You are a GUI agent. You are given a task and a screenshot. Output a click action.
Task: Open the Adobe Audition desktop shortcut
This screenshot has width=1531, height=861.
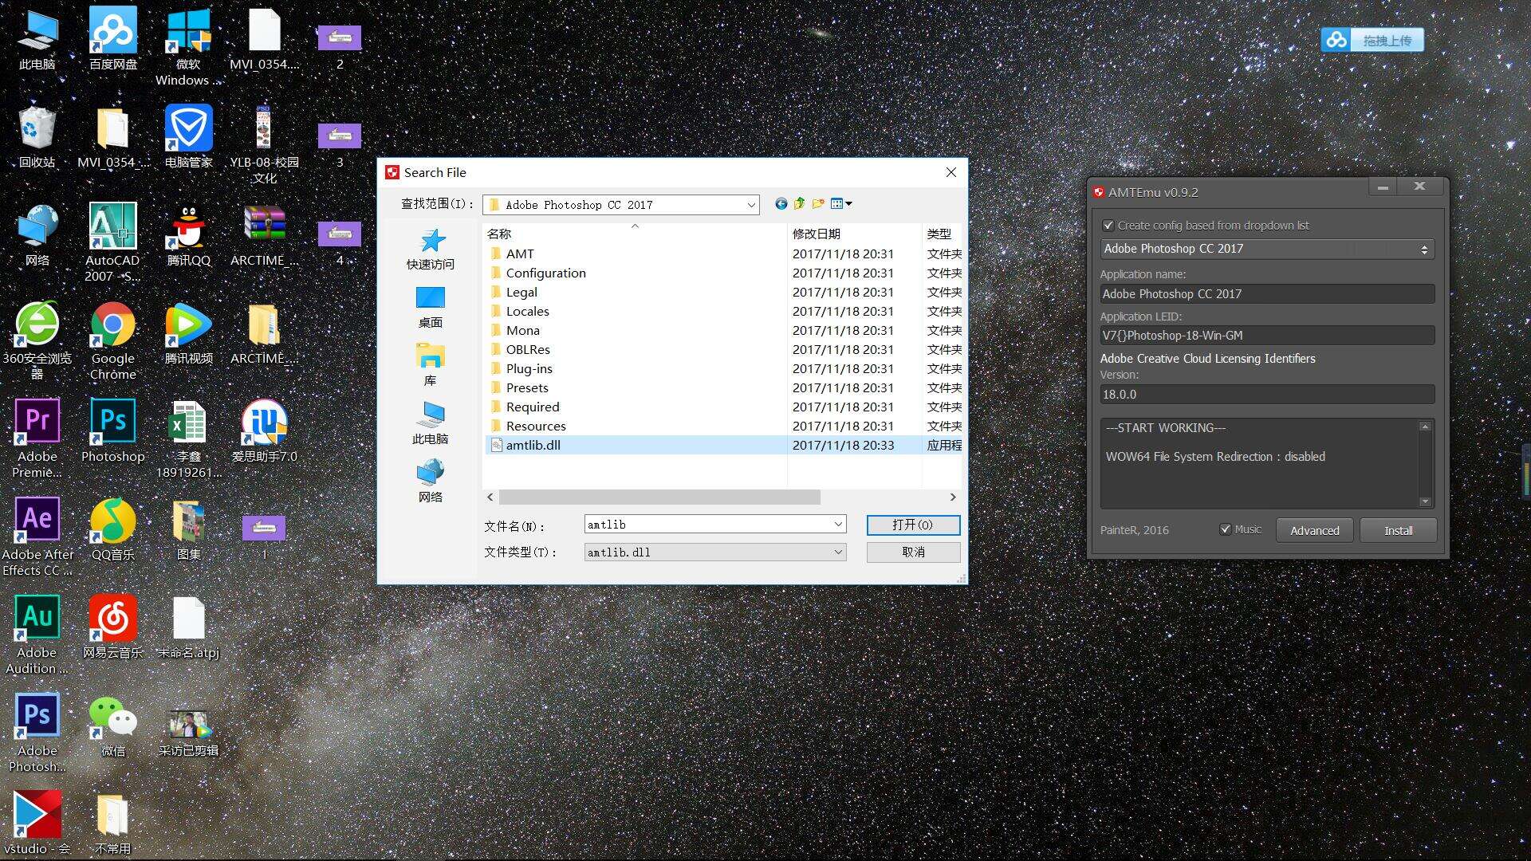point(37,635)
